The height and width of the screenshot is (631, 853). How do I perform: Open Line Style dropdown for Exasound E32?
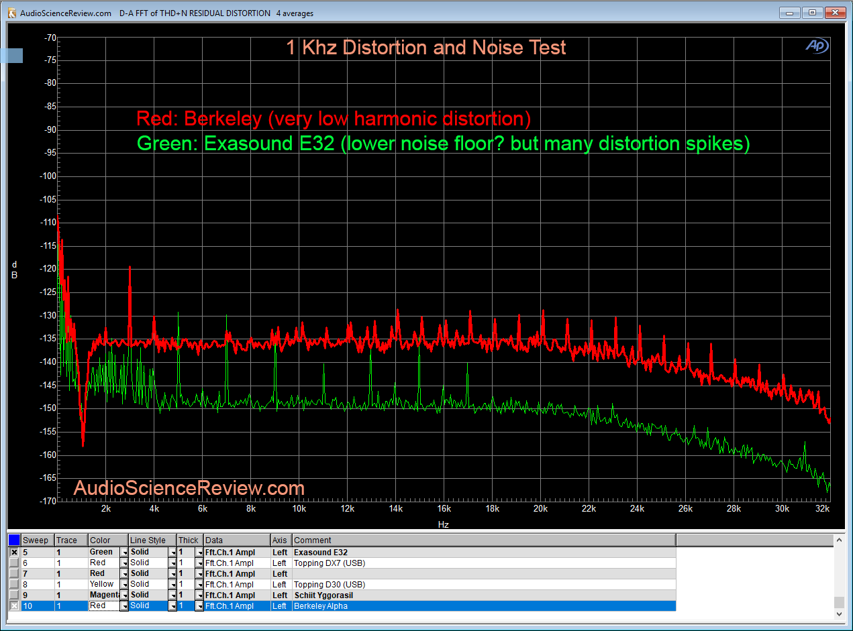[x=172, y=552]
